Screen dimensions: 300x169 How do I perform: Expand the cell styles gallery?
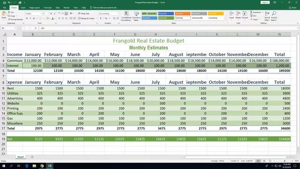tap(225, 19)
